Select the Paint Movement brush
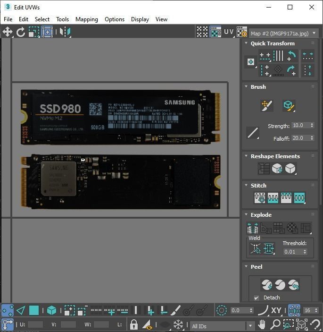 click(x=267, y=105)
